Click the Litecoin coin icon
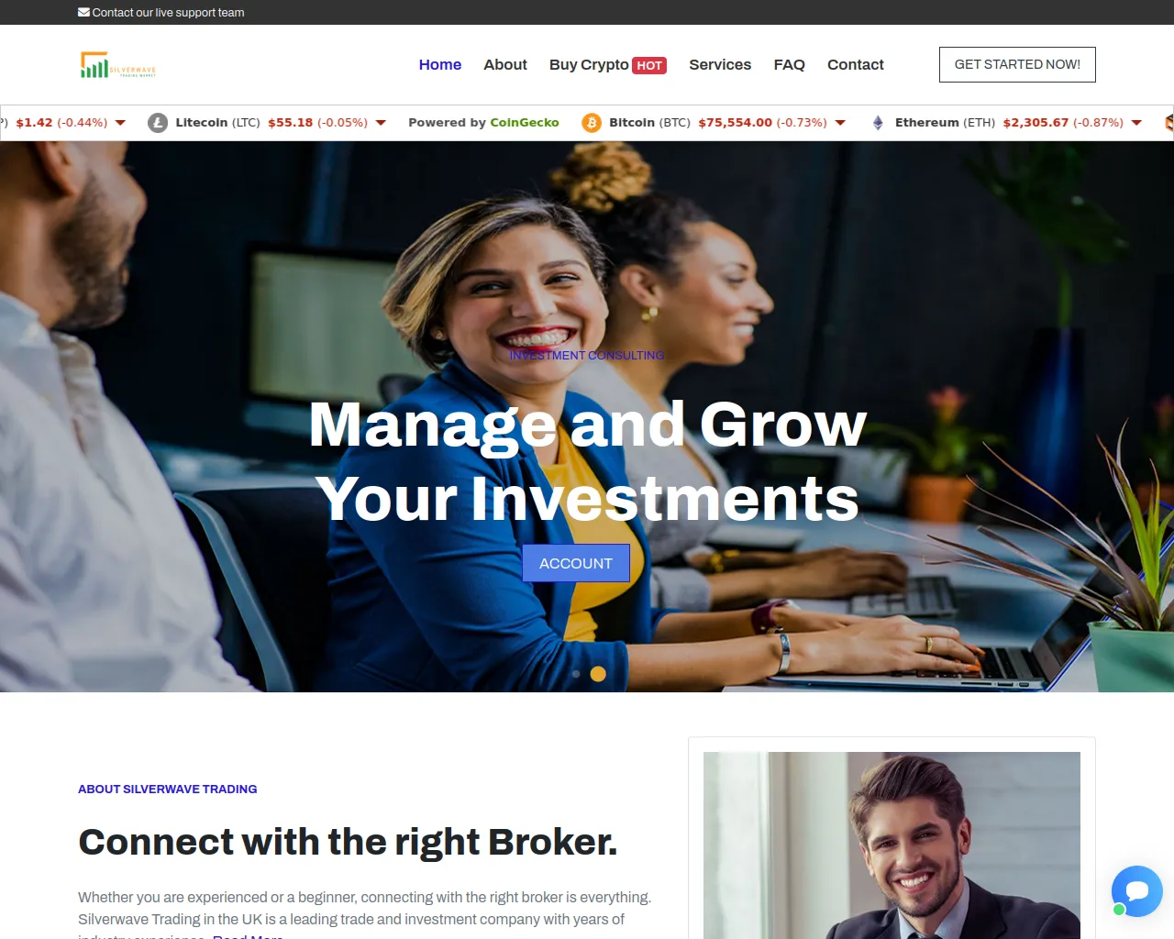Viewport: 1174px width, 939px height. tap(158, 123)
